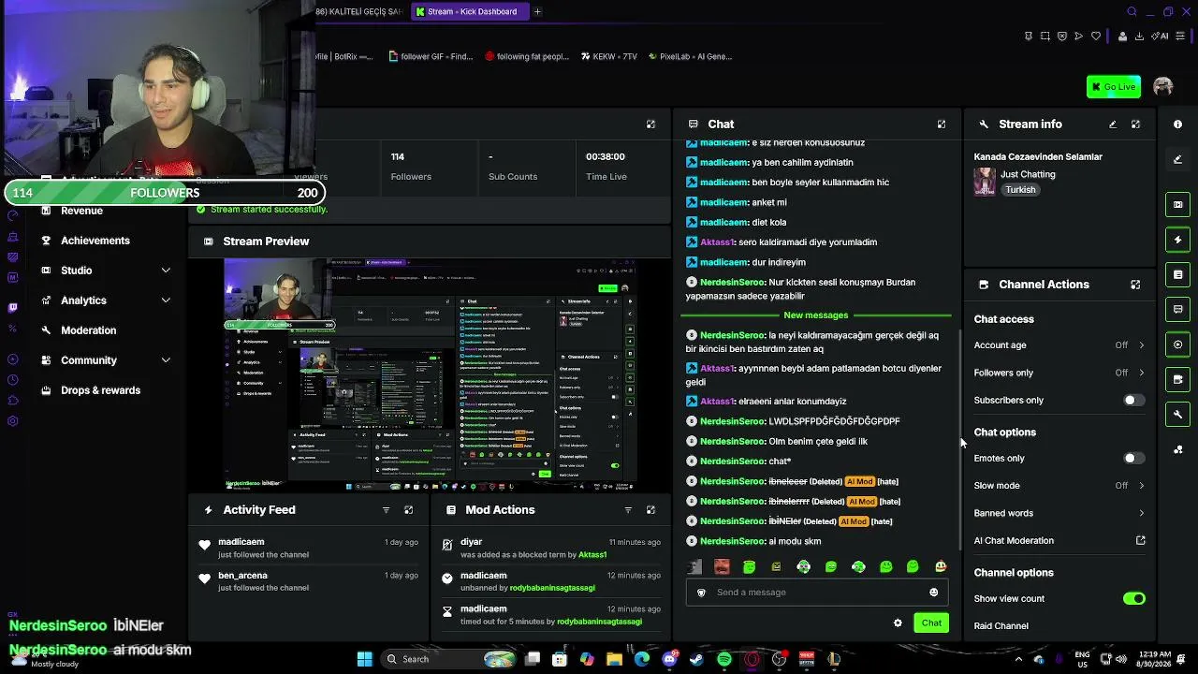Click the New messages divider in chat
Screen dimensions: 1198x674
point(816,315)
